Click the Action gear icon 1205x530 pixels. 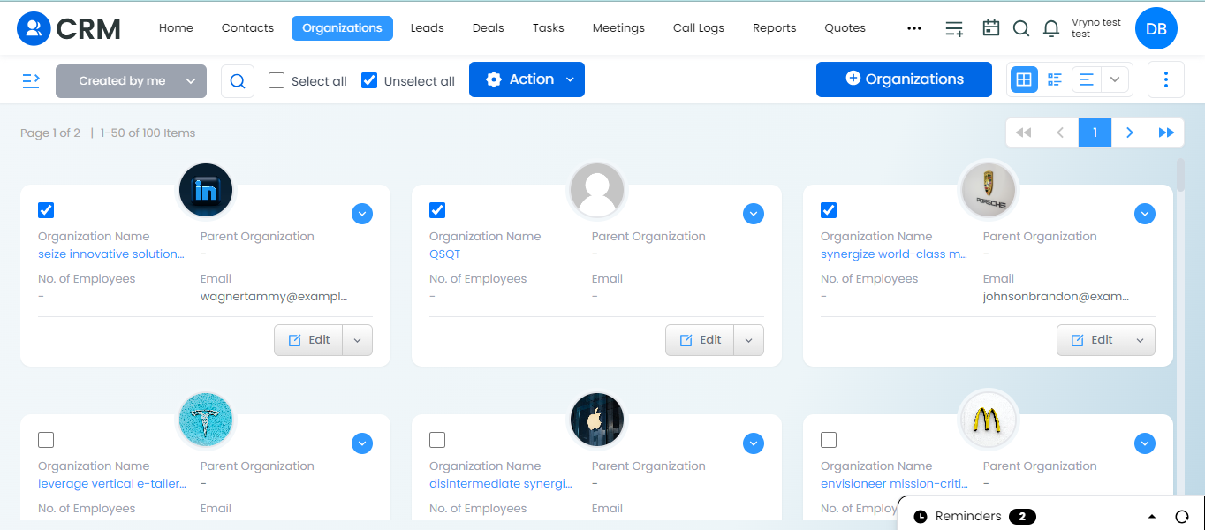click(x=494, y=79)
